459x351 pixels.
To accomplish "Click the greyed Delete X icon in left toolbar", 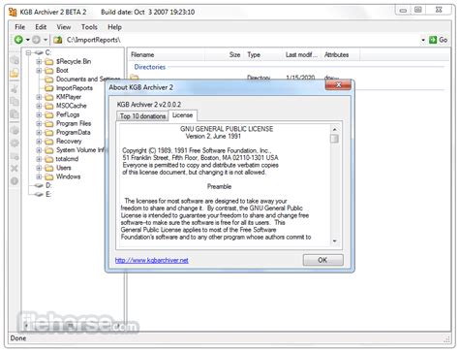I will [15, 169].
